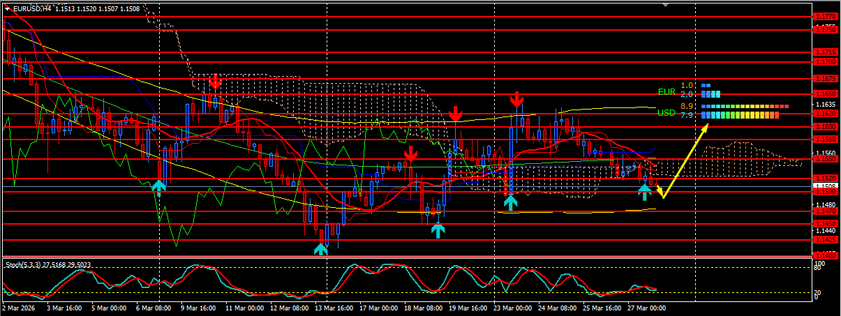
Task: Select the 1.1550 red price level label
Action: pyautogui.click(x=826, y=159)
